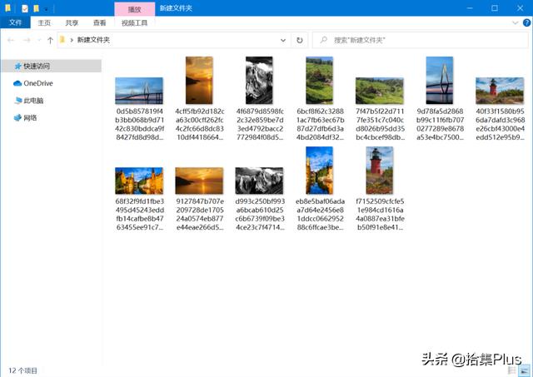
Task: Click the 共享 ribbon tab
Action: [x=72, y=23]
